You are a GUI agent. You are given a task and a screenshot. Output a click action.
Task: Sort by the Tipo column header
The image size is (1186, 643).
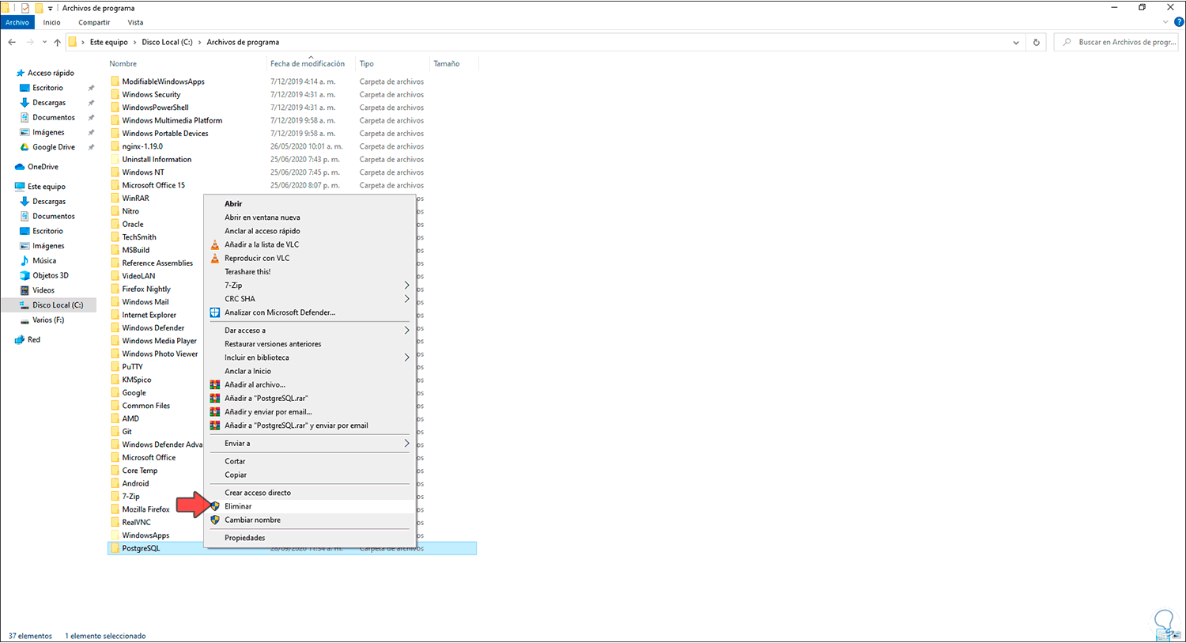point(367,64)
